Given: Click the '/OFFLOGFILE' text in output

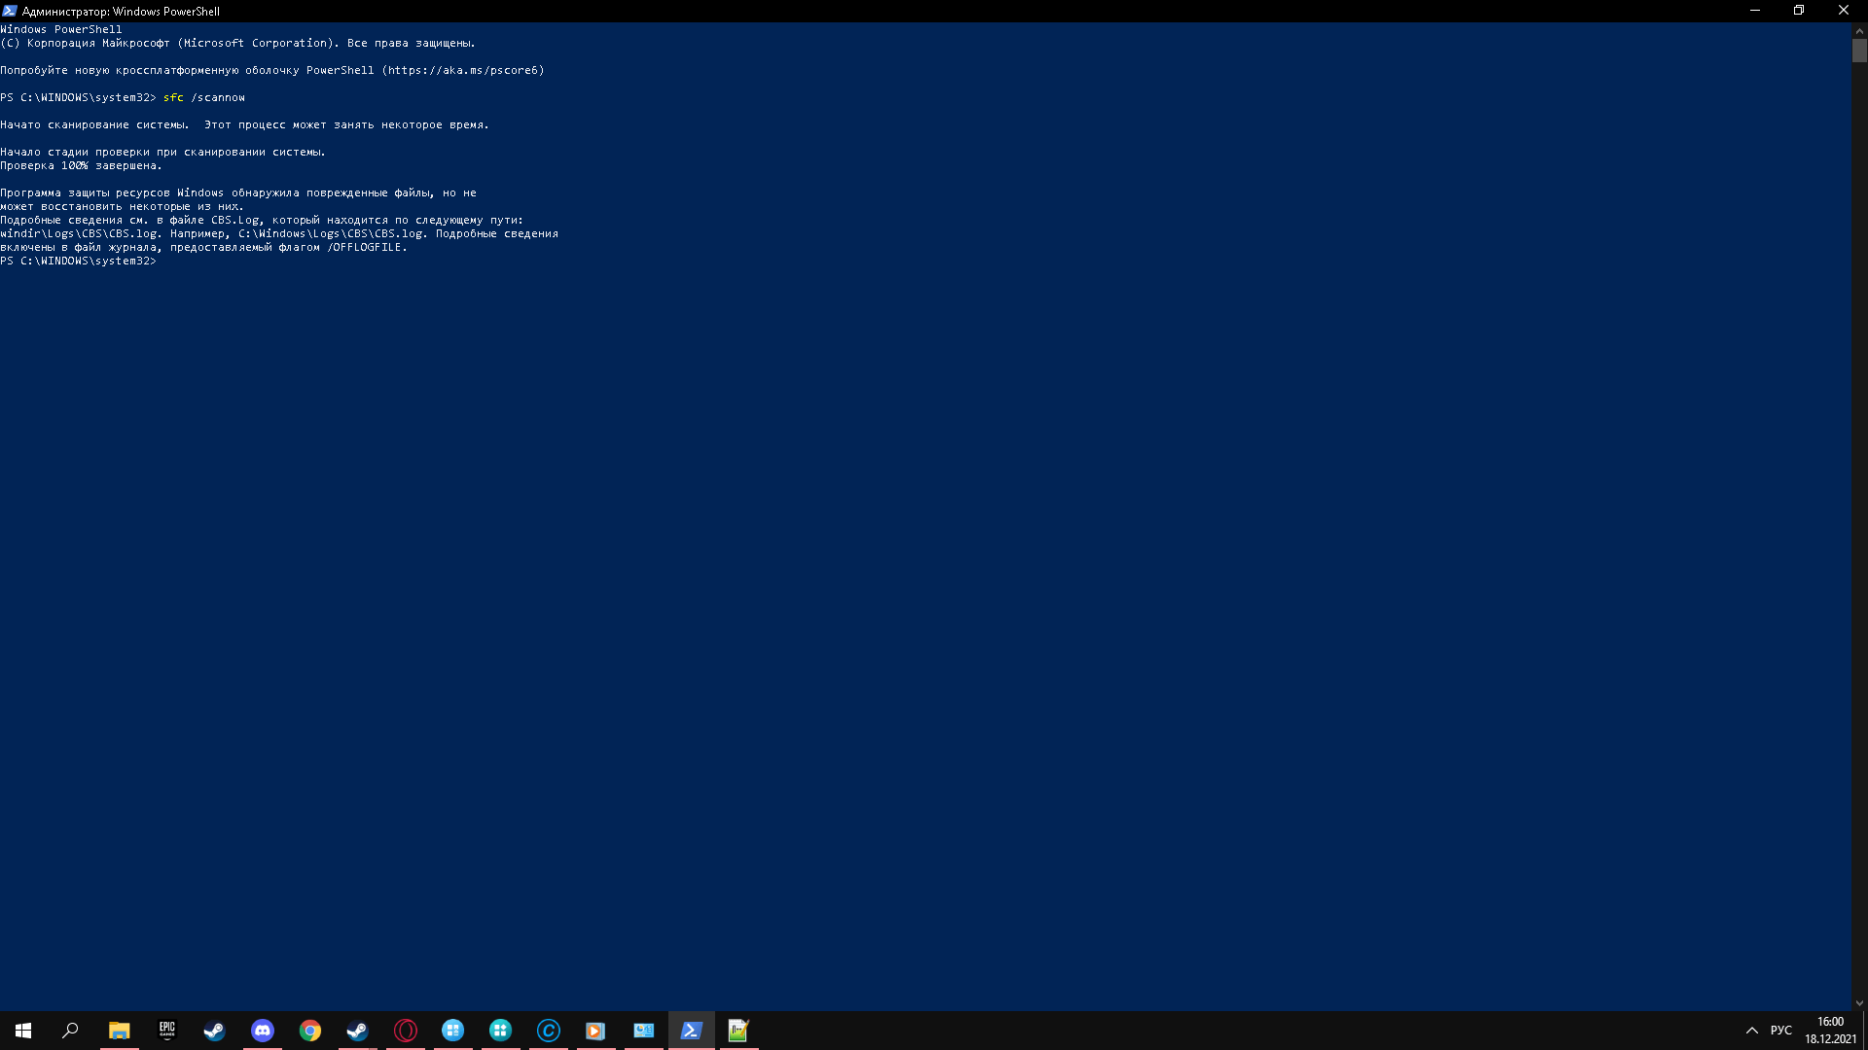Looking at the screenshot, I should [x=364, y=247].
